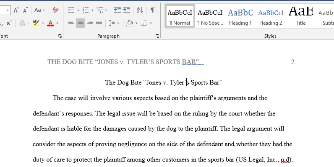Image resolution: width=334 pixels, height=167 pixels.
Task: Apply Heading 1 style
Action: click(x=240, y=16)
